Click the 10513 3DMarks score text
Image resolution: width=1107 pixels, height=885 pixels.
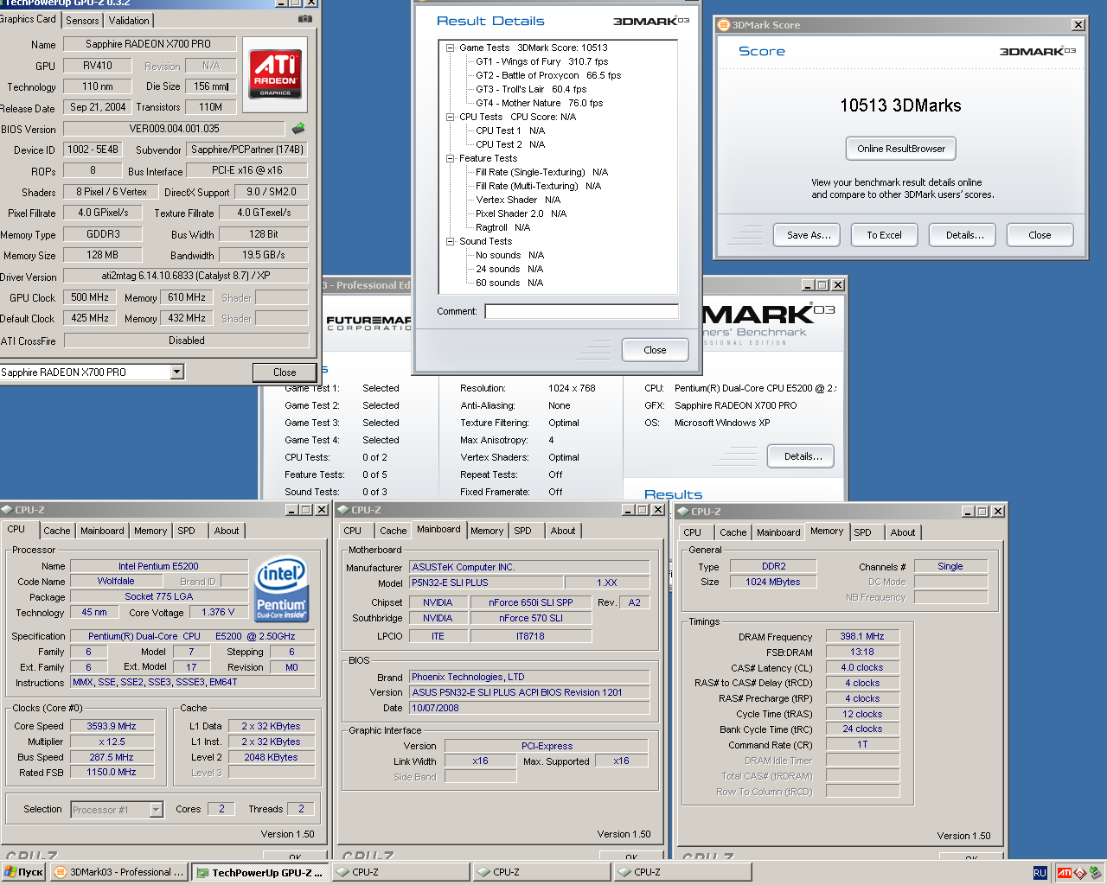pos(900,105)
